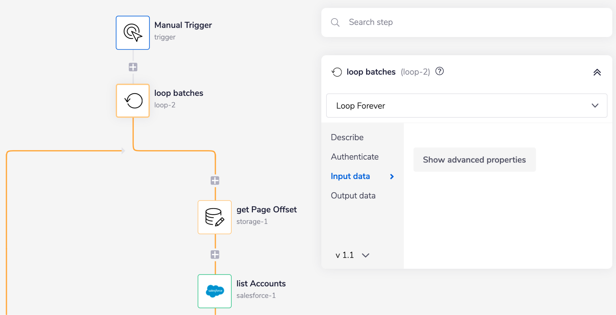Add a step between Manual Trigger and loop batches
Screen dimensions: 616x315
coord(132,67)
